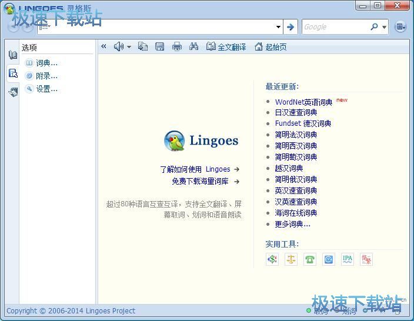Image resolution: width=414 pixels, height=321 pixels.
Task: Click the copyright text in status bar
Action: pyautogui.click(x=71, y=310)
